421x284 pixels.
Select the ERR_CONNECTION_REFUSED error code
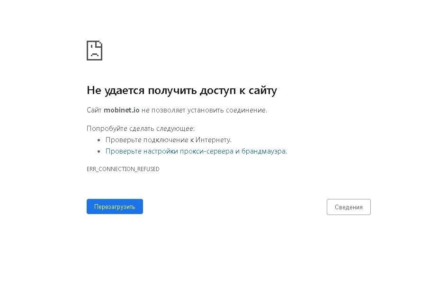(123, 169)
